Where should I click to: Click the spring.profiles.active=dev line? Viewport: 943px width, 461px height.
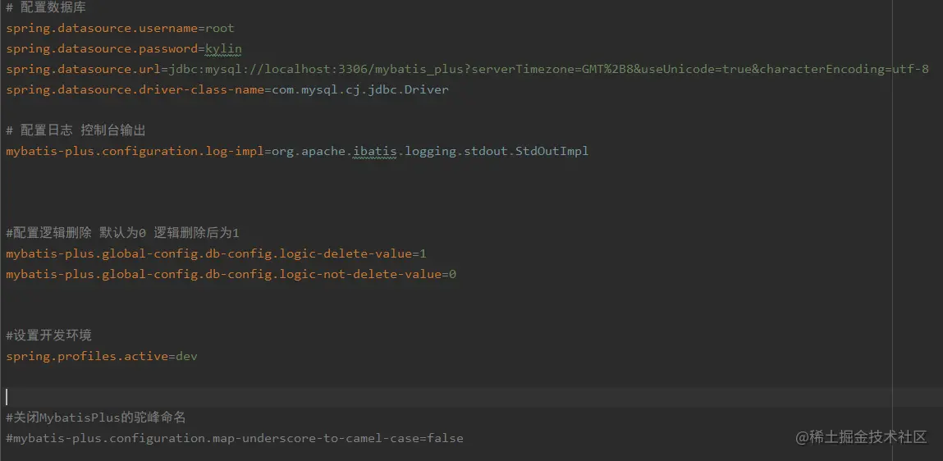[102, 357]
